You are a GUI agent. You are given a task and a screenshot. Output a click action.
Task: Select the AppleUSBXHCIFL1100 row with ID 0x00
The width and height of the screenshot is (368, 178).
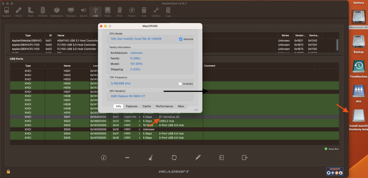tap(173, 45)
